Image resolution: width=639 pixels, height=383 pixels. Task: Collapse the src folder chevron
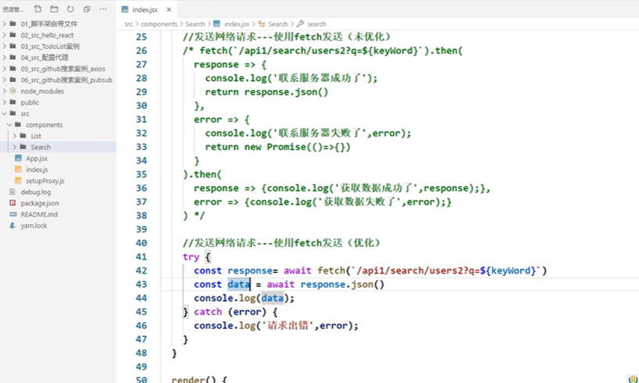(5, 113)
